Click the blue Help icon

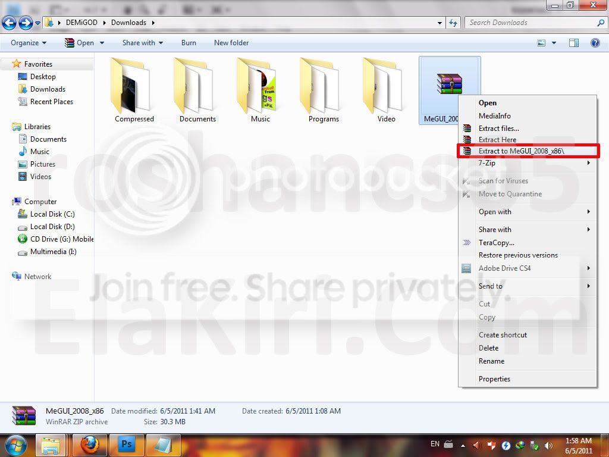click(x=595, y=43)
